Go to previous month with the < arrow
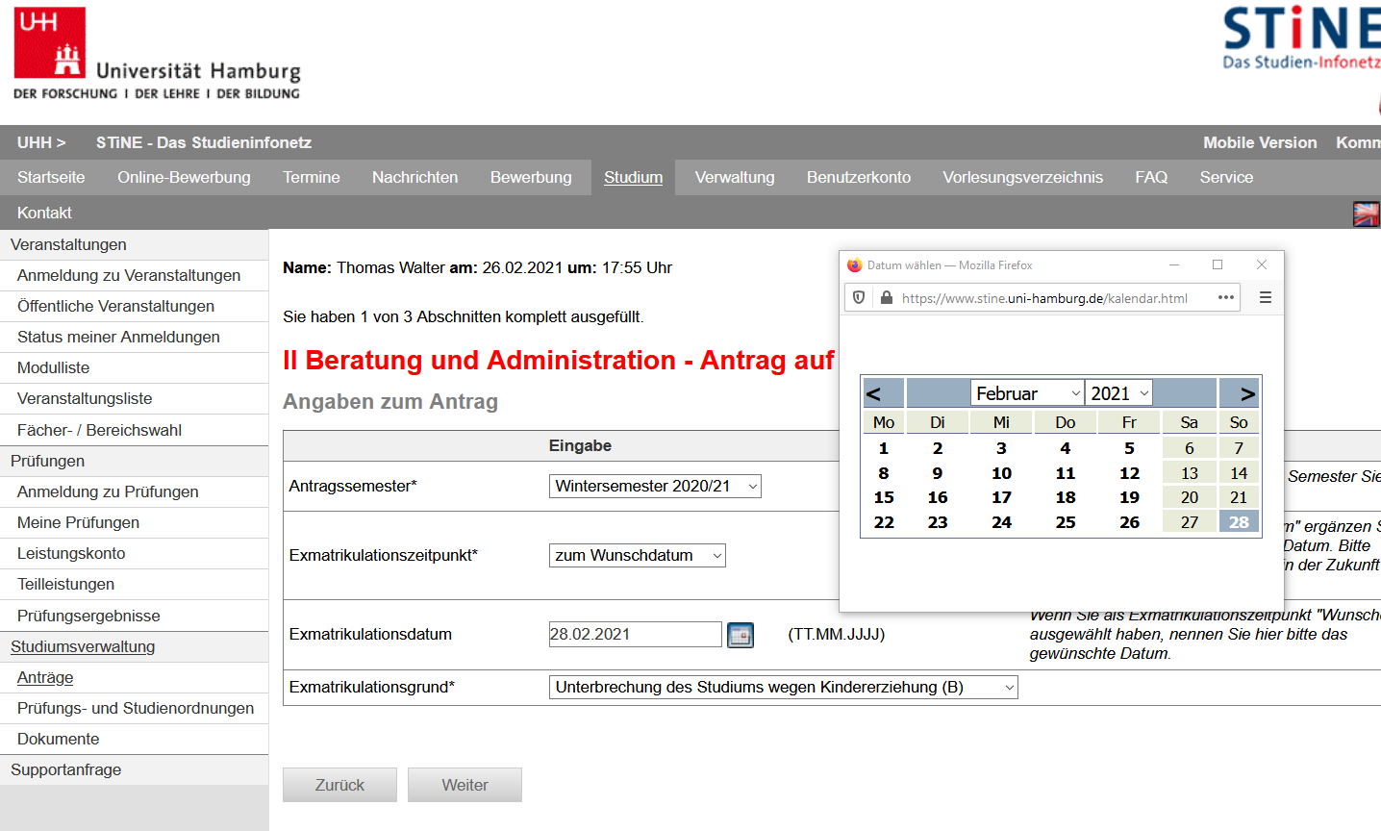 pos(882,392)
